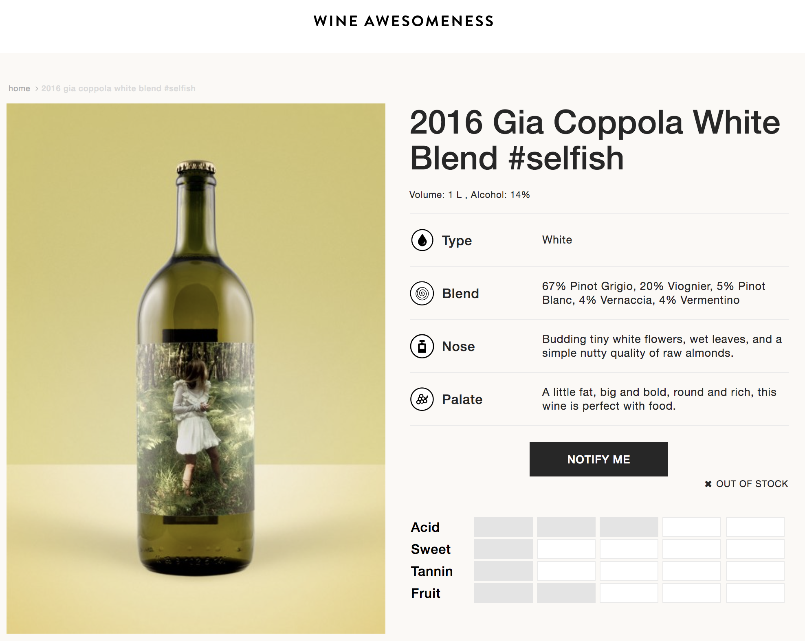Click the Type droplet icon
Image resolution: width=805 pixels, height=641 pixels.
422,240
